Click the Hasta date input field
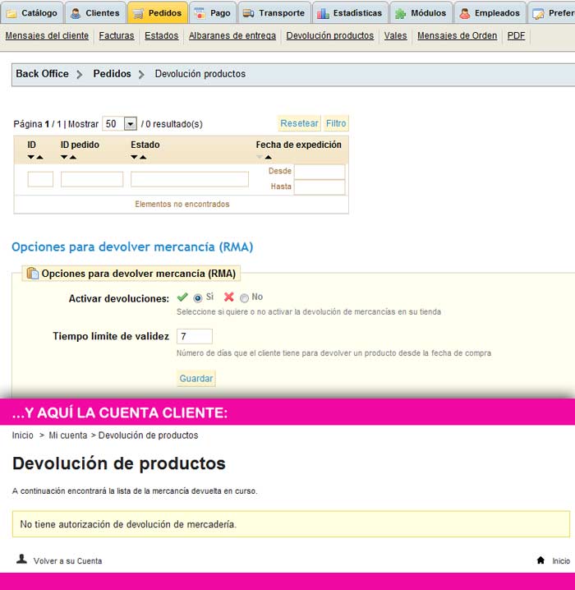The image size is (575, 590). (320, 187)
